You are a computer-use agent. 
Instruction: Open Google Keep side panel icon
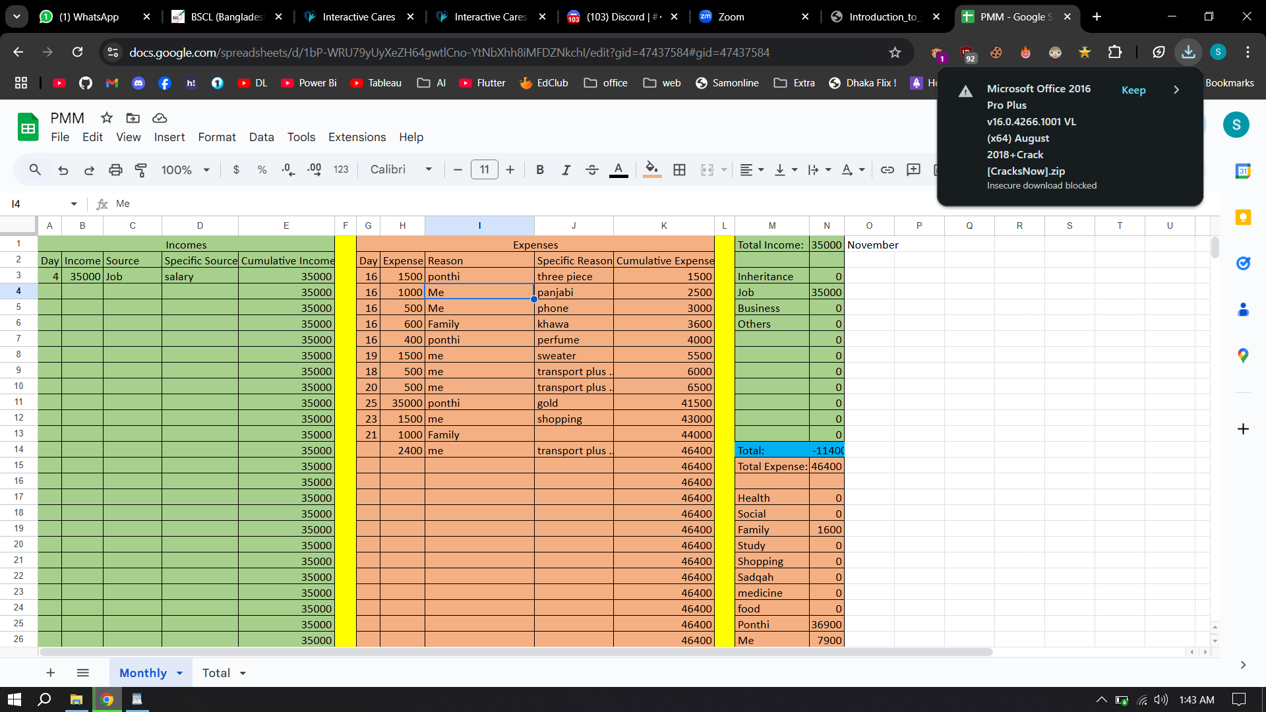pyautogui.click(x=1243, y=218)
